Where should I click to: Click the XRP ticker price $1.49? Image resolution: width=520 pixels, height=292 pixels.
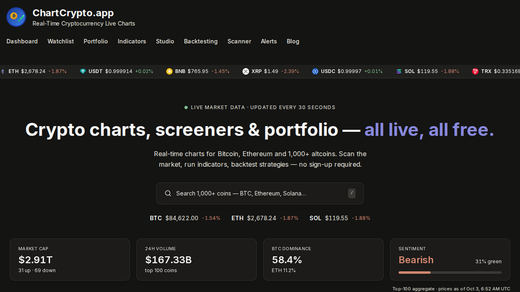click(x=271, y=71)
